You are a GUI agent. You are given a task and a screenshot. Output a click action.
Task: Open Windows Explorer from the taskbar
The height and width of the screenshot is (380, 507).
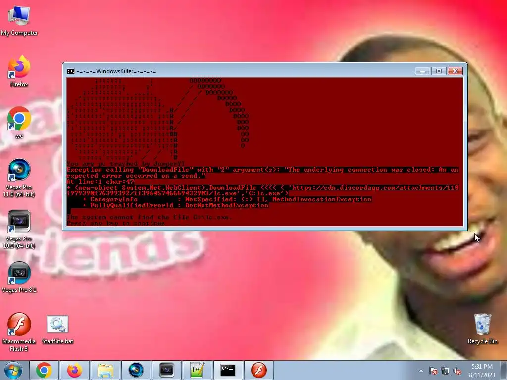point(105,370)
